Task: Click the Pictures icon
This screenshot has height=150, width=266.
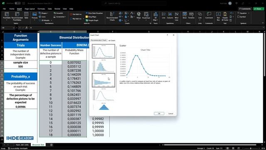Action: 34,16
